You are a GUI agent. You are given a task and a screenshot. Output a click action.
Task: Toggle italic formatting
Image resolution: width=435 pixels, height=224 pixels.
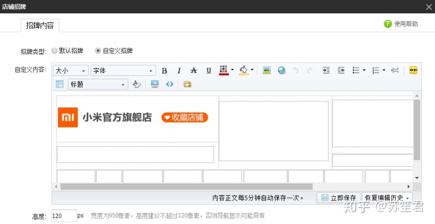(x=179, y=71)
